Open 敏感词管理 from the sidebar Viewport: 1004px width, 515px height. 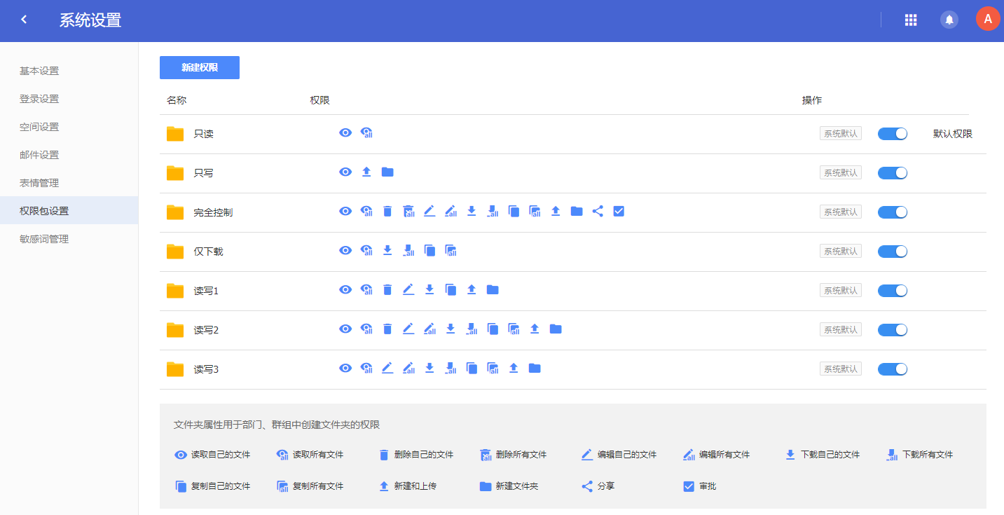(43, 239)
